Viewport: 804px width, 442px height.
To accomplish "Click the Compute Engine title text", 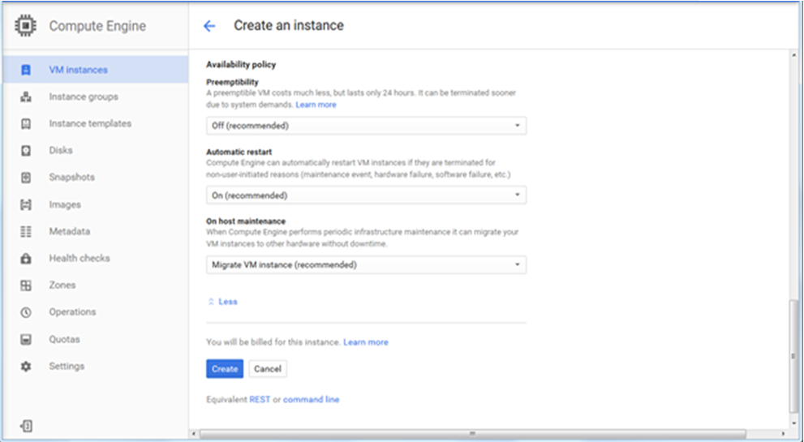I will click(97, 26).
